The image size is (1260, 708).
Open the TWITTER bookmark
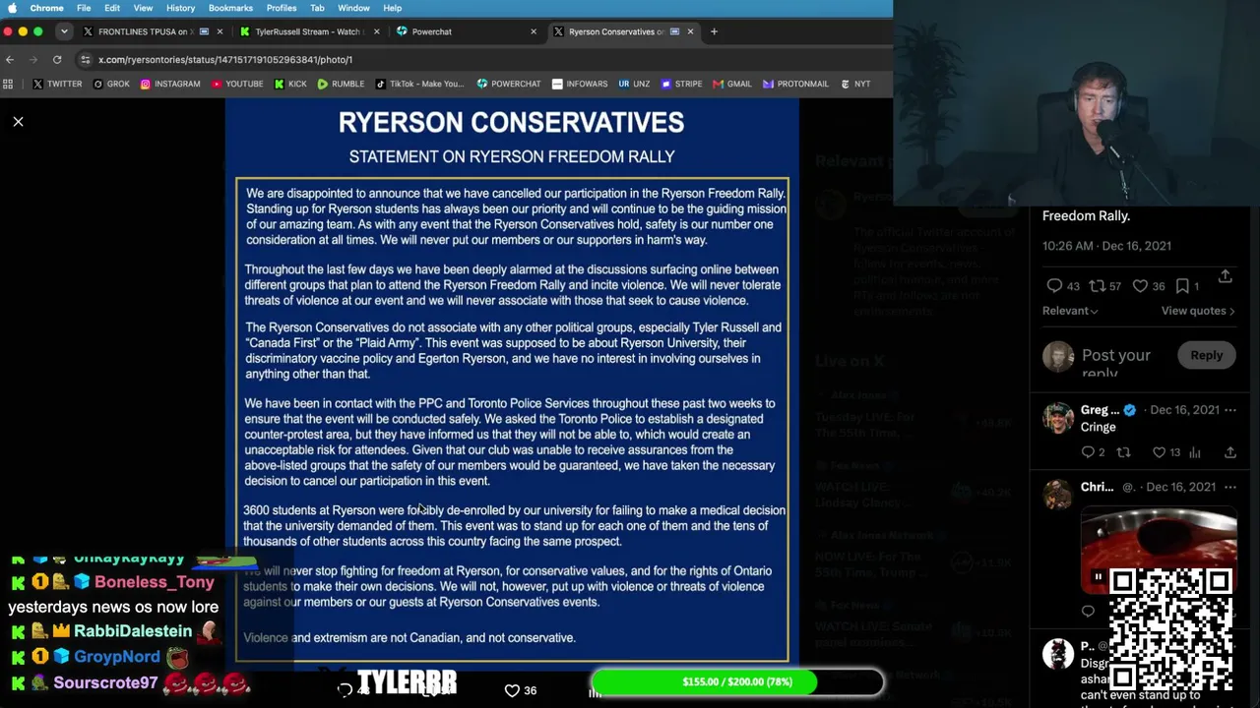tap(57, 84)
